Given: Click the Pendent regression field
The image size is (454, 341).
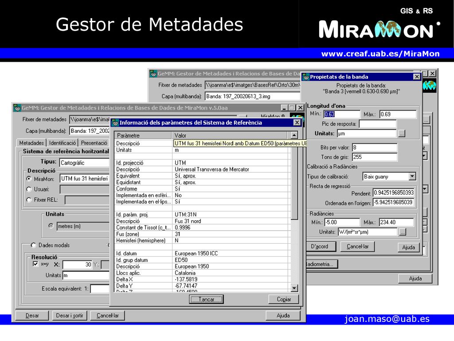Looking at the screenshot, I should [394, 193].
